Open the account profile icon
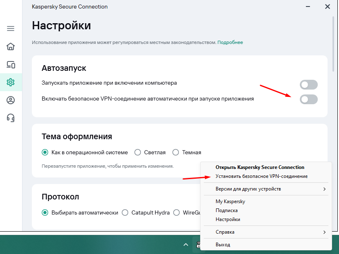The height and width of the screenshot is (254, 339). click(x=11, y=100)
